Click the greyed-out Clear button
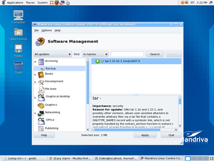Screen dimensions: 214x161 click(x=174, y=54)
